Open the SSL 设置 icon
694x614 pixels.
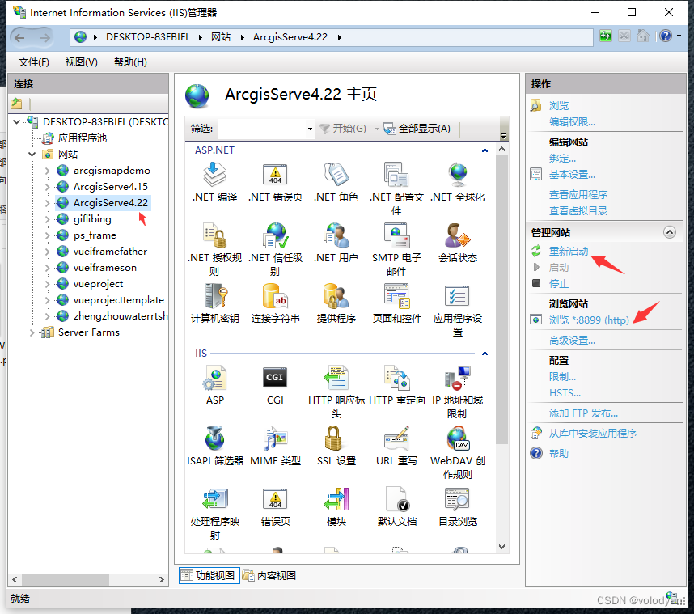[335, 438]
